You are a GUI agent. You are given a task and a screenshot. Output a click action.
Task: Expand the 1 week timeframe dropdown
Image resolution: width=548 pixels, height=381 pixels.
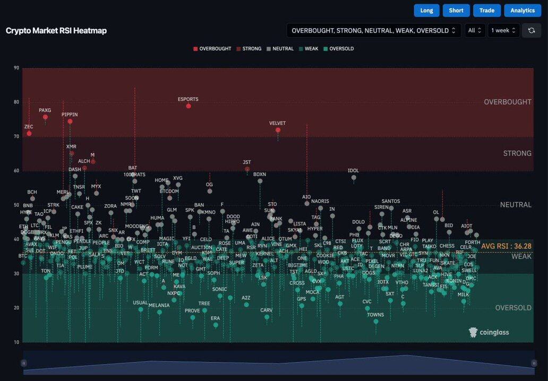pyautogui.click(x=503, y=31)
